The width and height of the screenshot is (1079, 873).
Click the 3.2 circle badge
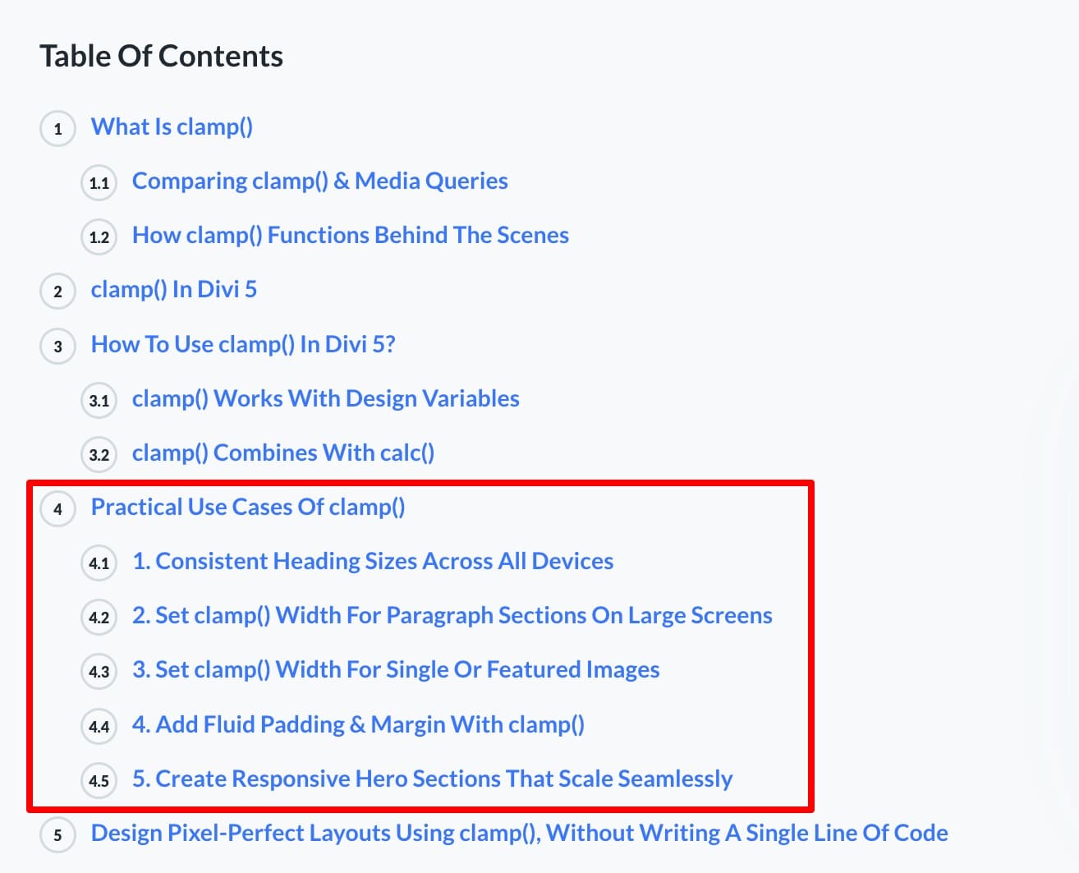click(x=99, y=455)
